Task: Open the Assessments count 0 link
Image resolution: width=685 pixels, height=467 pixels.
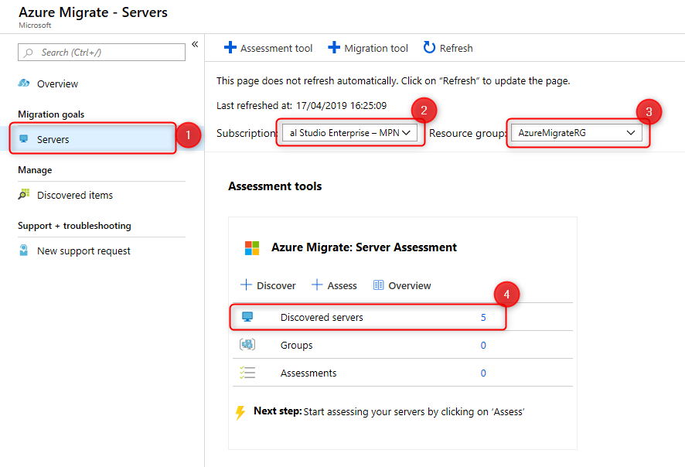Action: pos(483,373)
